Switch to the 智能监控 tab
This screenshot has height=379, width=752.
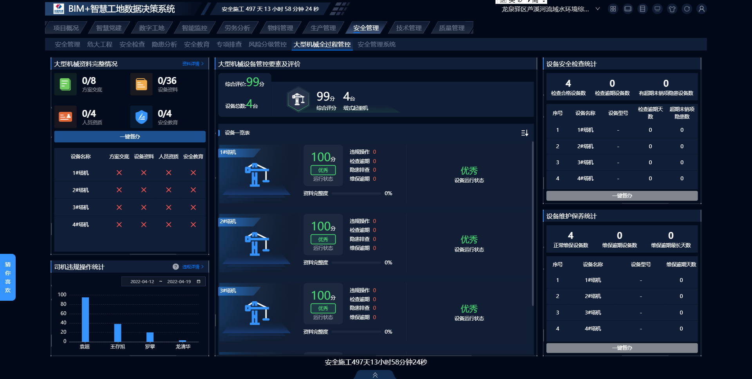click(194, 28)
